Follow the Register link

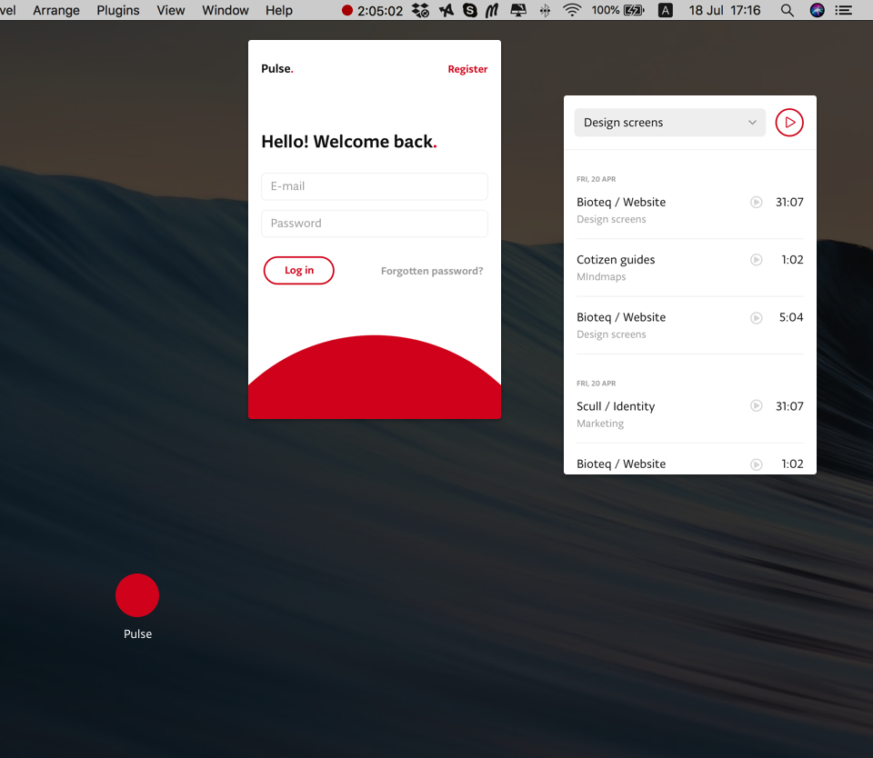point(467,69)
